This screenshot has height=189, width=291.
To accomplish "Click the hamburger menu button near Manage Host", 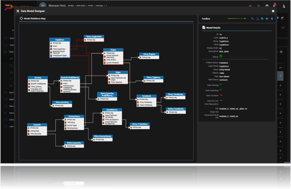I will (x=43, y=6).
